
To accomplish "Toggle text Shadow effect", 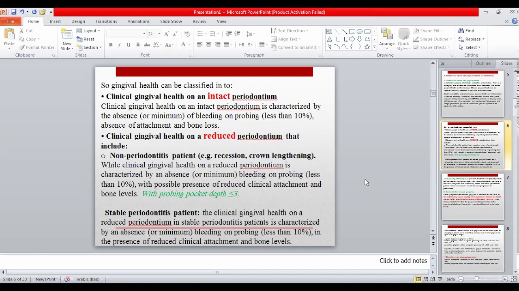I will 138,45.
